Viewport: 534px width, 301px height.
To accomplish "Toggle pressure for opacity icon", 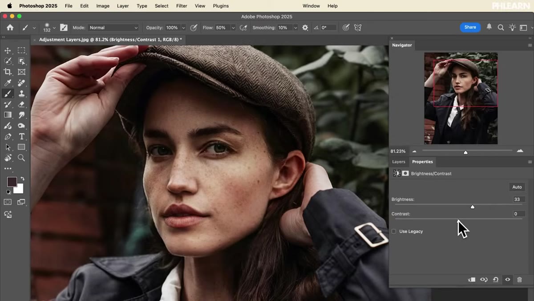I will click(x=194, y=28).
